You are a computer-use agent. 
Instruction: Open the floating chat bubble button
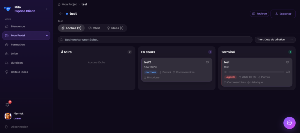[289, 123]
